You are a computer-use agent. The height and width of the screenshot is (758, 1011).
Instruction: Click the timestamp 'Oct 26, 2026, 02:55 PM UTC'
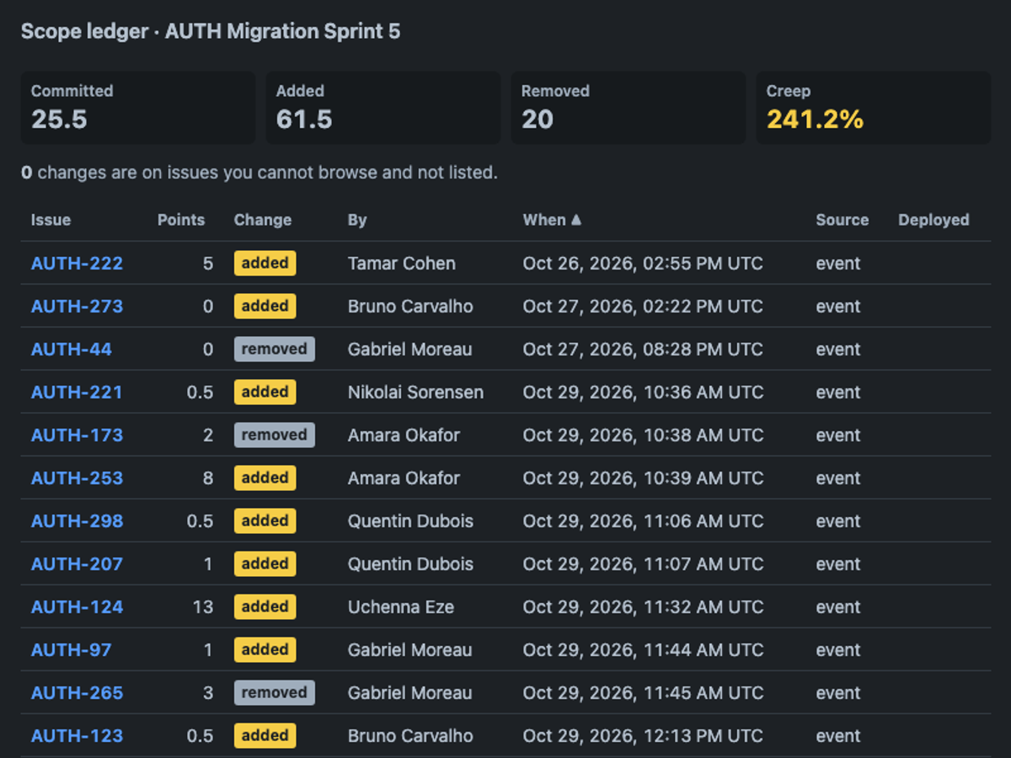643,264
